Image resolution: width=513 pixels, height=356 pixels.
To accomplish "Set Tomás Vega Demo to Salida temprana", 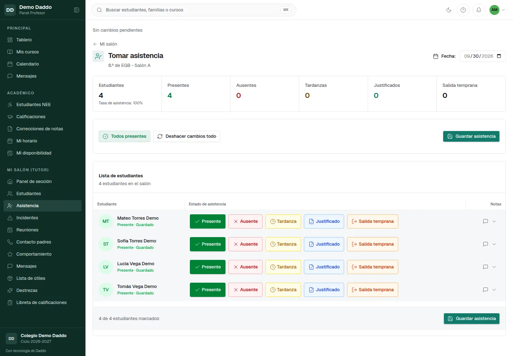I will (373, 290).
